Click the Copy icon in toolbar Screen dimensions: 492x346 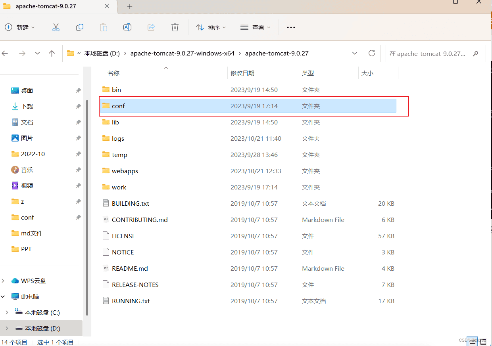click(x=80, y=27)
